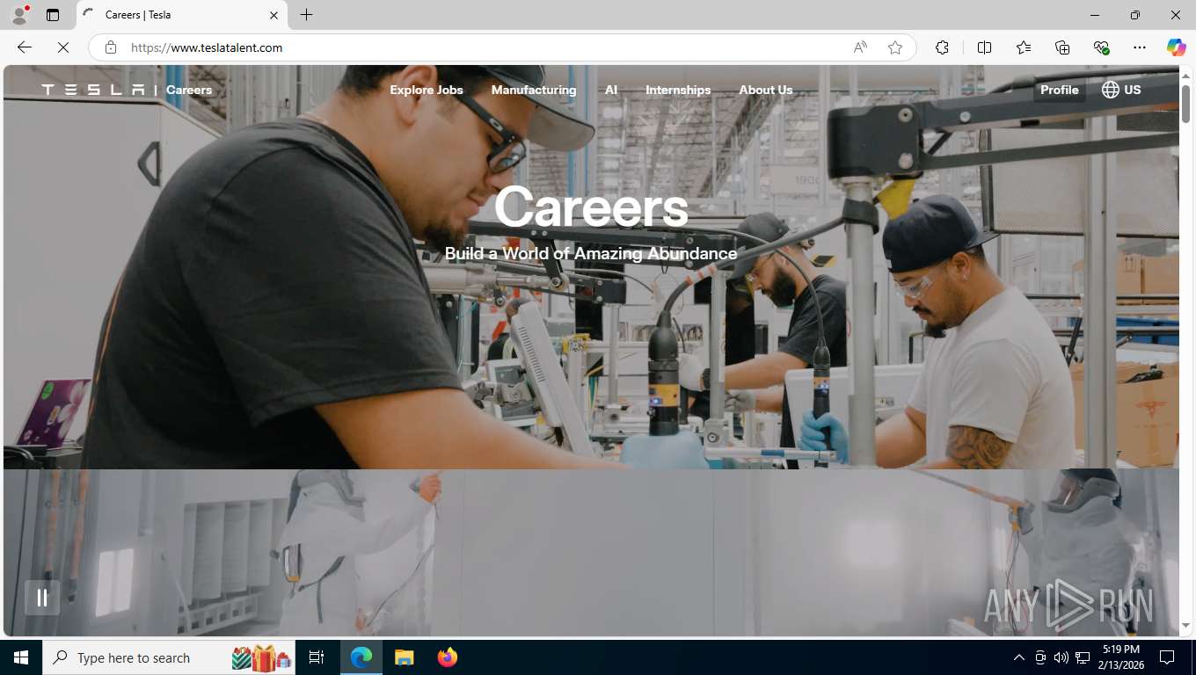Open the notification center icon
1196x675 pixels.
pyautogui.click(x=1167, y=657)
